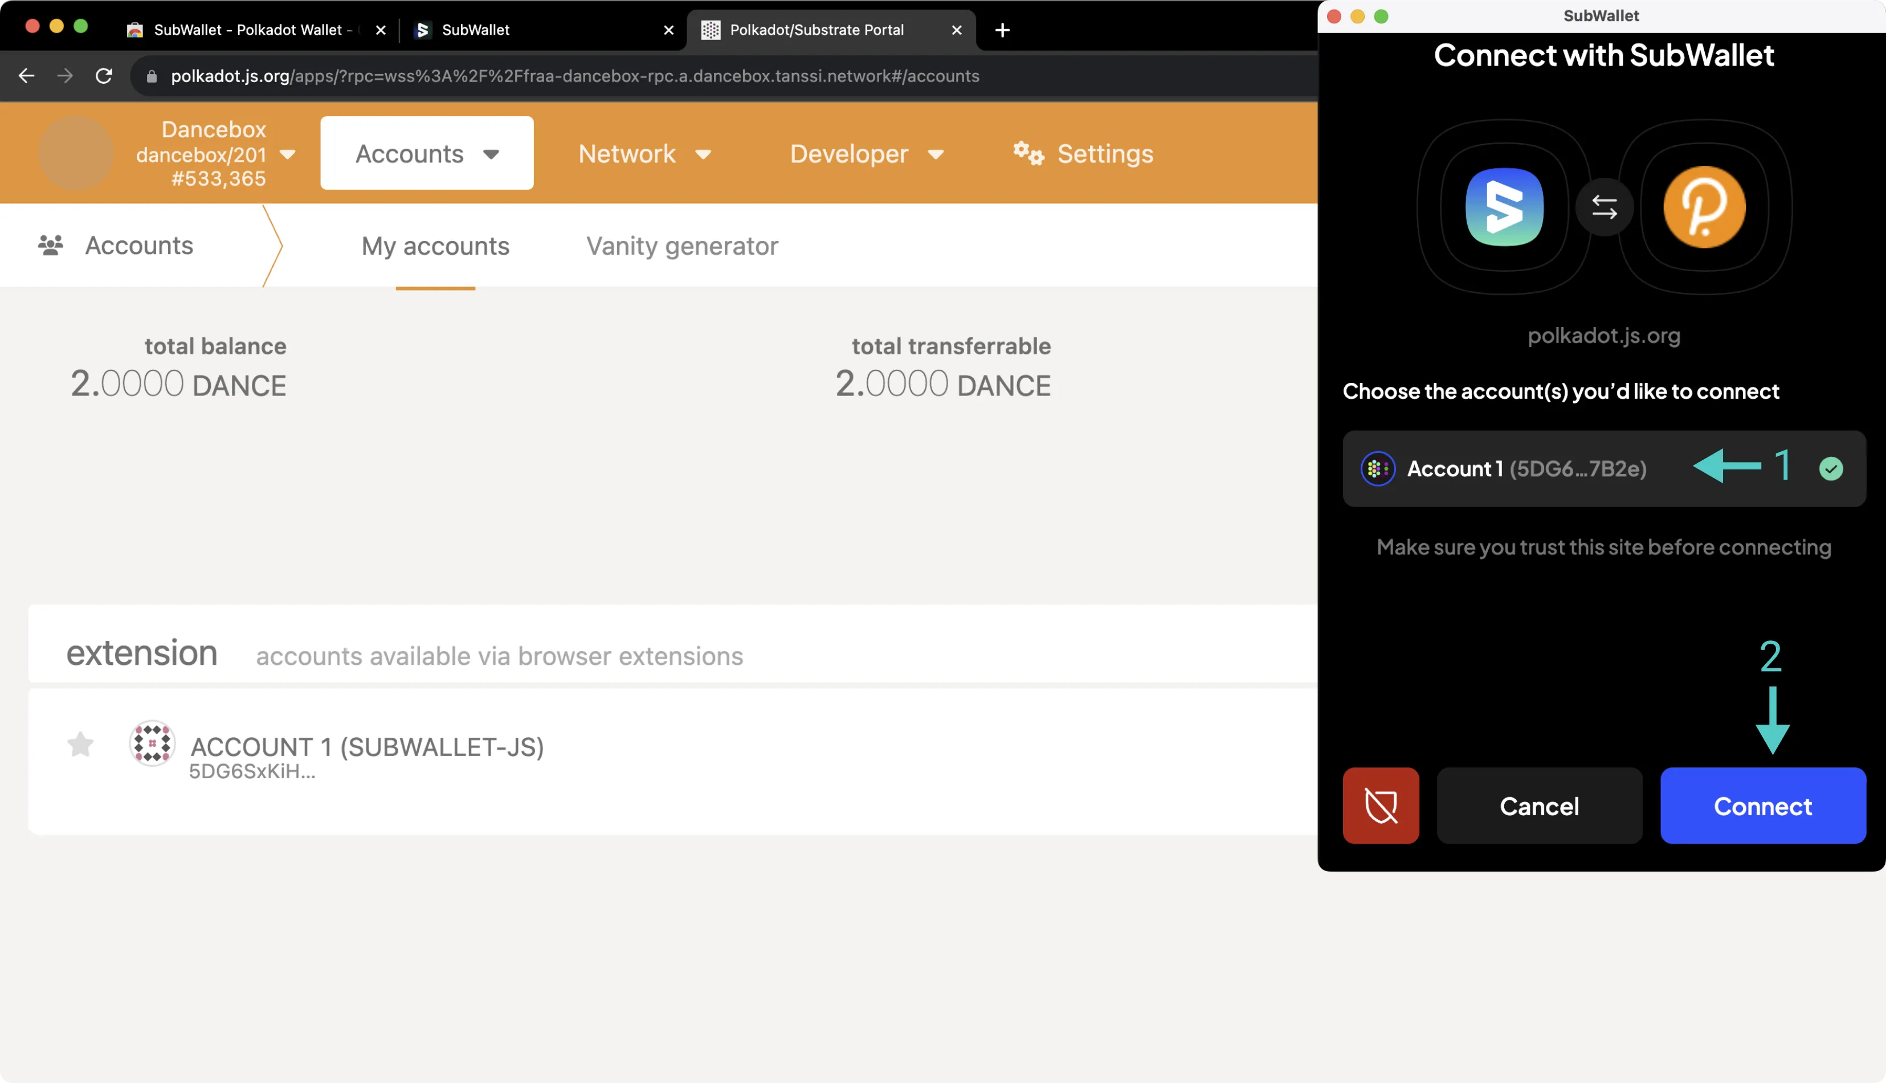Click the ACCOUNT 1 identicon
The width and height of the screenshot is (1886, 1083).
coord(152,743)
